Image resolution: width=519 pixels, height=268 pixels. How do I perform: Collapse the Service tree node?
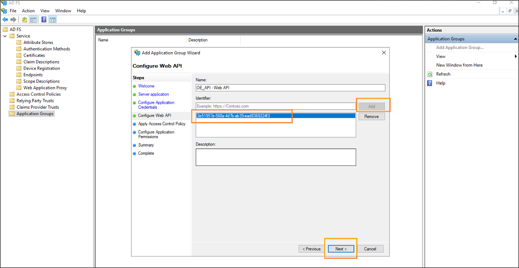[x=5, y=36]
